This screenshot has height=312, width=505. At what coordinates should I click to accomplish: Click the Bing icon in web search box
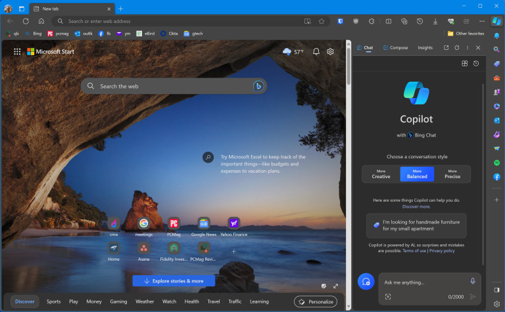[258, 86]
